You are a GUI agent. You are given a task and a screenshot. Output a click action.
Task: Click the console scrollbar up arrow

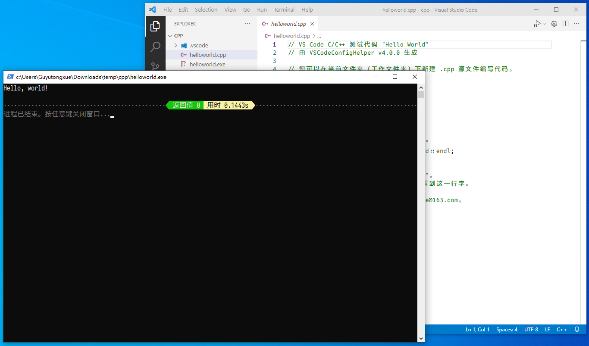(x=421, y=87)
